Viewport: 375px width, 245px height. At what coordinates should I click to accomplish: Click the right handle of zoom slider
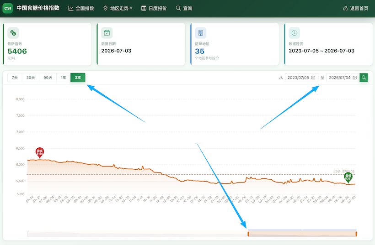click(x=356, y=234)
